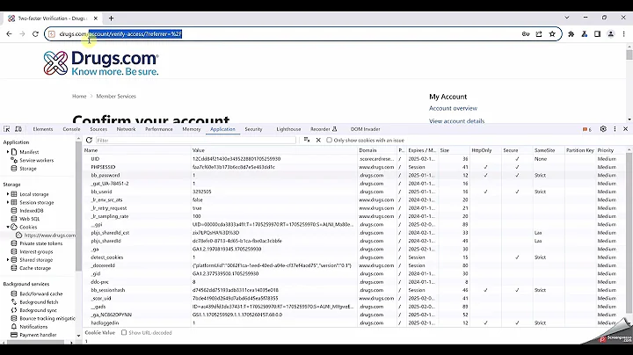
Task: Open Back/forward cache under Background services
Action: (x=40, y=293)
